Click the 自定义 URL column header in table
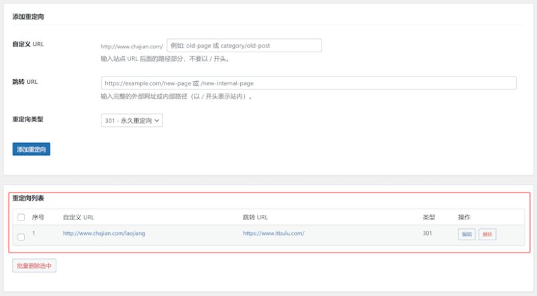537x296 pixels. tap(79, 217)
